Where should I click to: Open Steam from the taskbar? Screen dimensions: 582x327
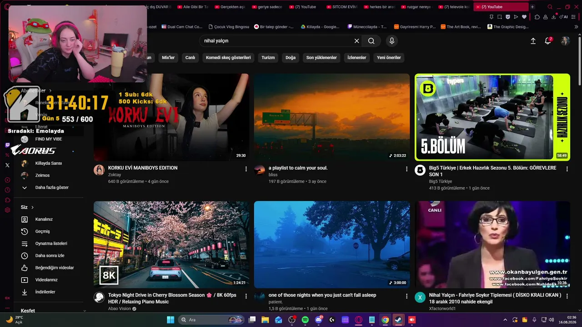coord(398,320)
